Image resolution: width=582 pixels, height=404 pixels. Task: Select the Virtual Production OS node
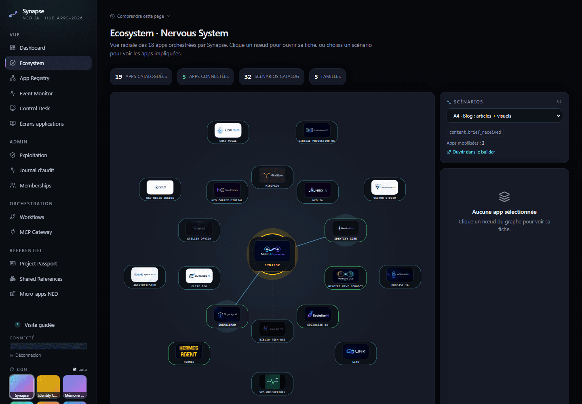(317, 132)
